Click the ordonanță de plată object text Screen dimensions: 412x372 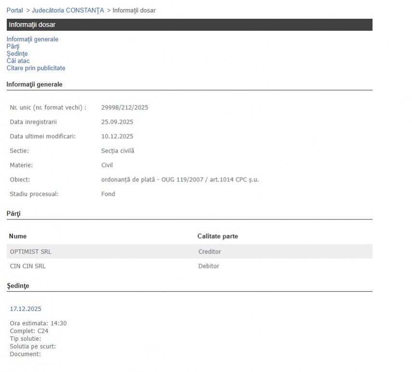tap(180, 180)
